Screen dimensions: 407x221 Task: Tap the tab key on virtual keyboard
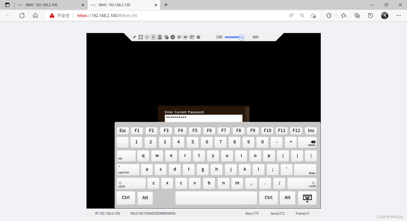coord(126,156)
